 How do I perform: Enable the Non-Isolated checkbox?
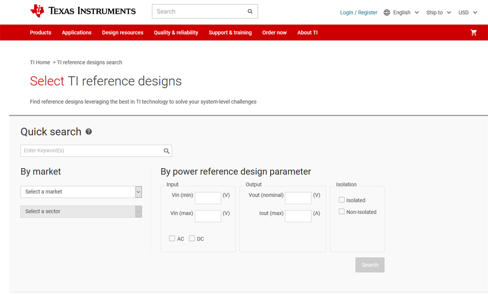(x=342, y=212)
